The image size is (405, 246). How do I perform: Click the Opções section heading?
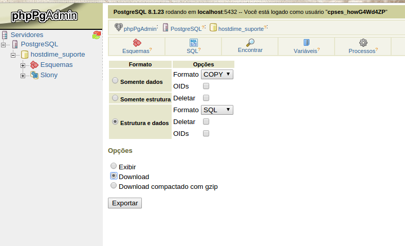tap(120, 151)
